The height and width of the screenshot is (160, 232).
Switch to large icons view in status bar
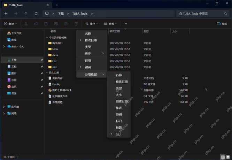click(x=228, y=157)
